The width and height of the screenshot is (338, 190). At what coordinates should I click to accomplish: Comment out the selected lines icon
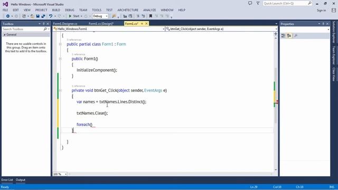pyautogui.click(x=138, y=16)
